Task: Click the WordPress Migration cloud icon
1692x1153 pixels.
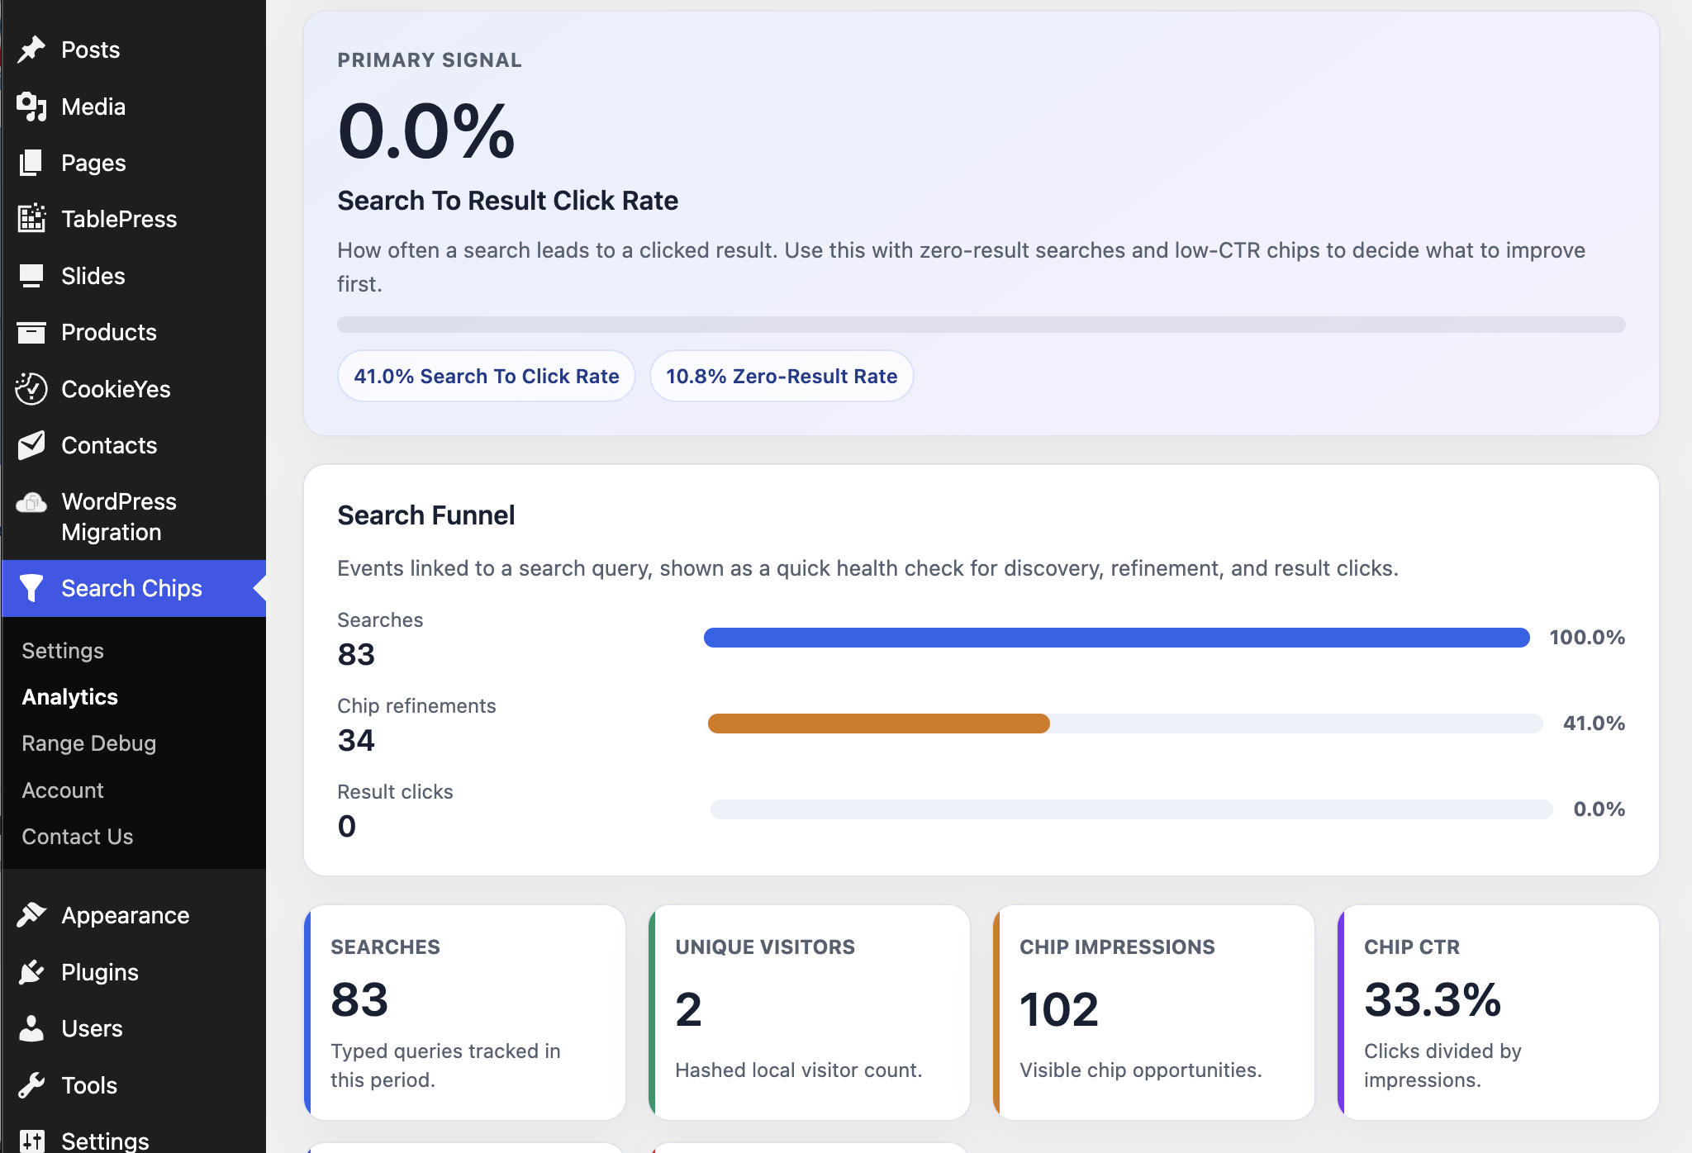Action: pos(31,502)
